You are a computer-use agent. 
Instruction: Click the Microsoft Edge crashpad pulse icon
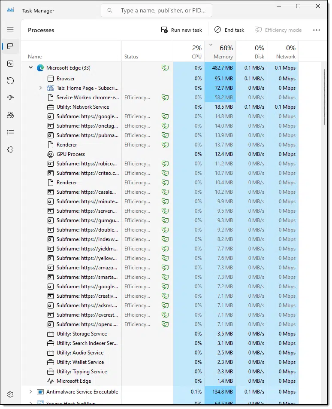(51, 381)
